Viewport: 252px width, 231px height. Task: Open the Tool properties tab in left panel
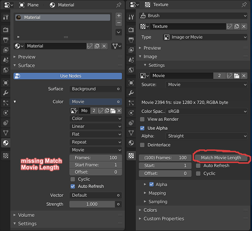6,17
